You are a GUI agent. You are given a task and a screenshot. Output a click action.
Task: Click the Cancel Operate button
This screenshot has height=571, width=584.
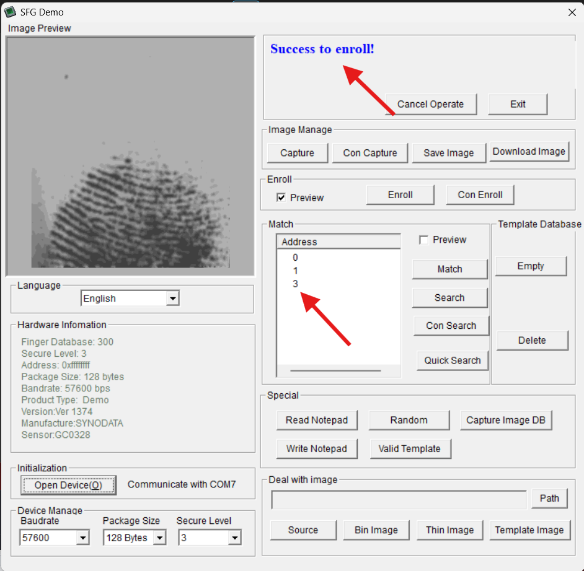point(430,104)
